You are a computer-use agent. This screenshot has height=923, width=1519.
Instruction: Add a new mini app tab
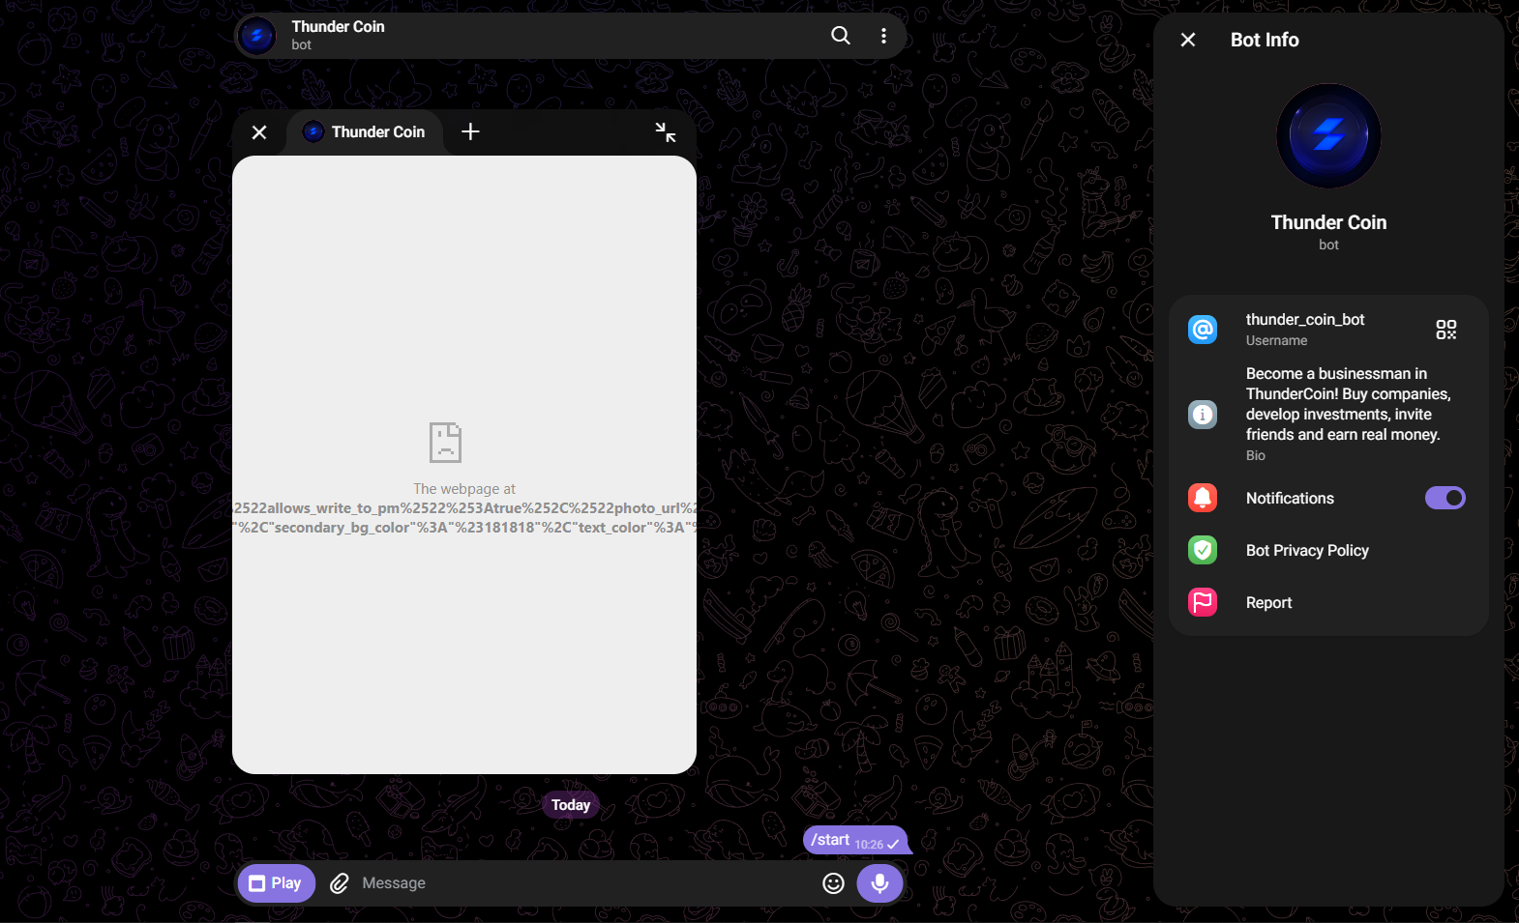point(470,131)
